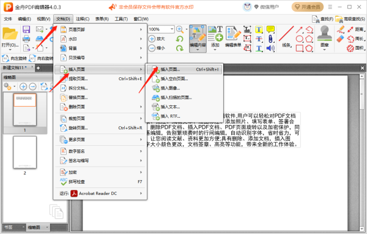Open the 删除页面 submenu
This screenshot has height=234, width=367.
coord(101,107)
